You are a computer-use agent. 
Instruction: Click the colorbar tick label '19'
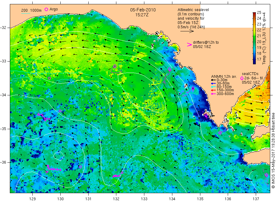[x=259, y=47]
